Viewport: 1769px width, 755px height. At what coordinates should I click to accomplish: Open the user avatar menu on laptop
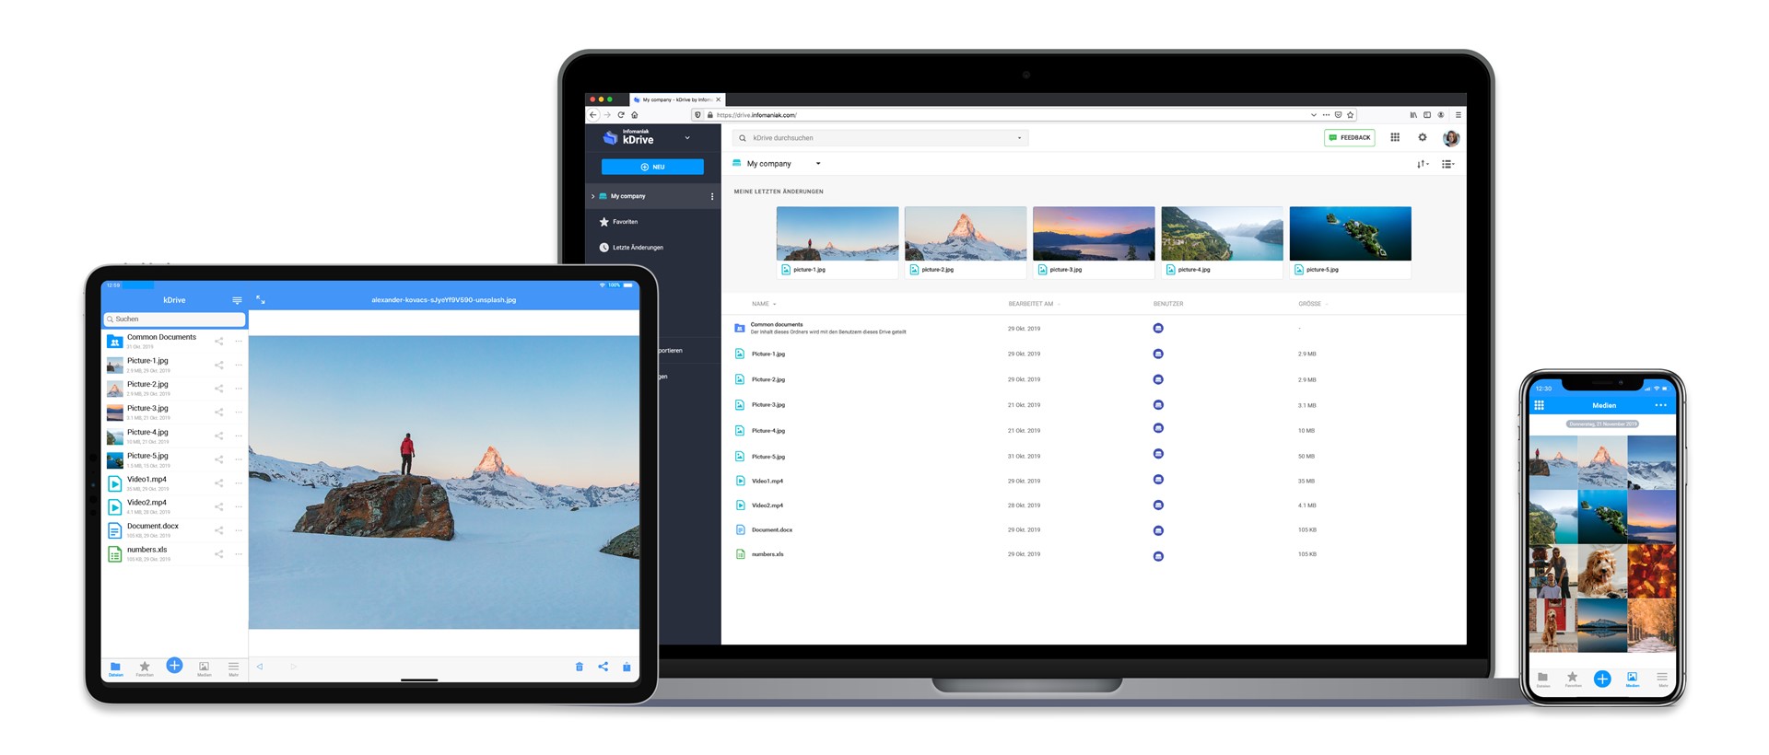pyautogui.click(x=1451, y=138)
